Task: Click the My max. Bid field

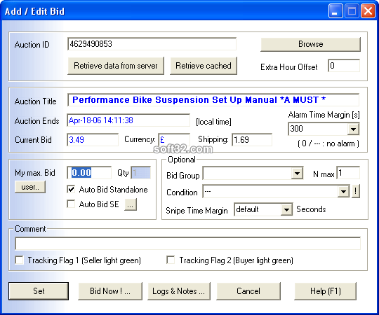Action: pyautogui.click(x=89, y=173)
